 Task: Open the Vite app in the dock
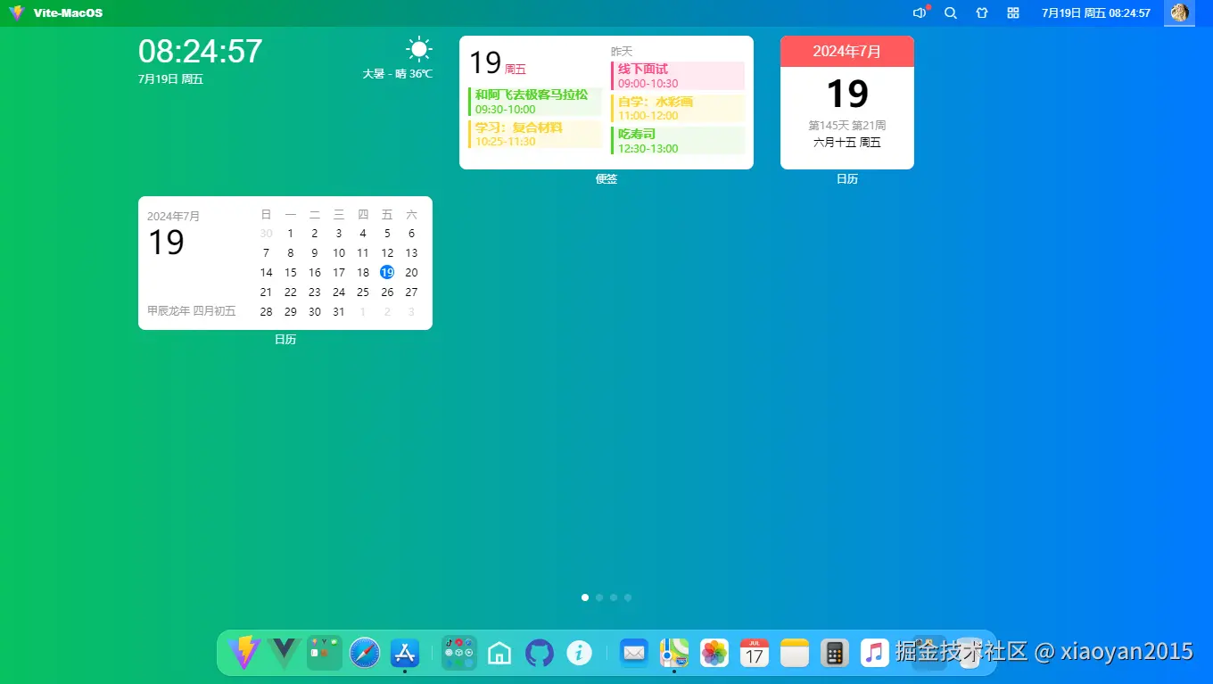click(x=243, y=653)
